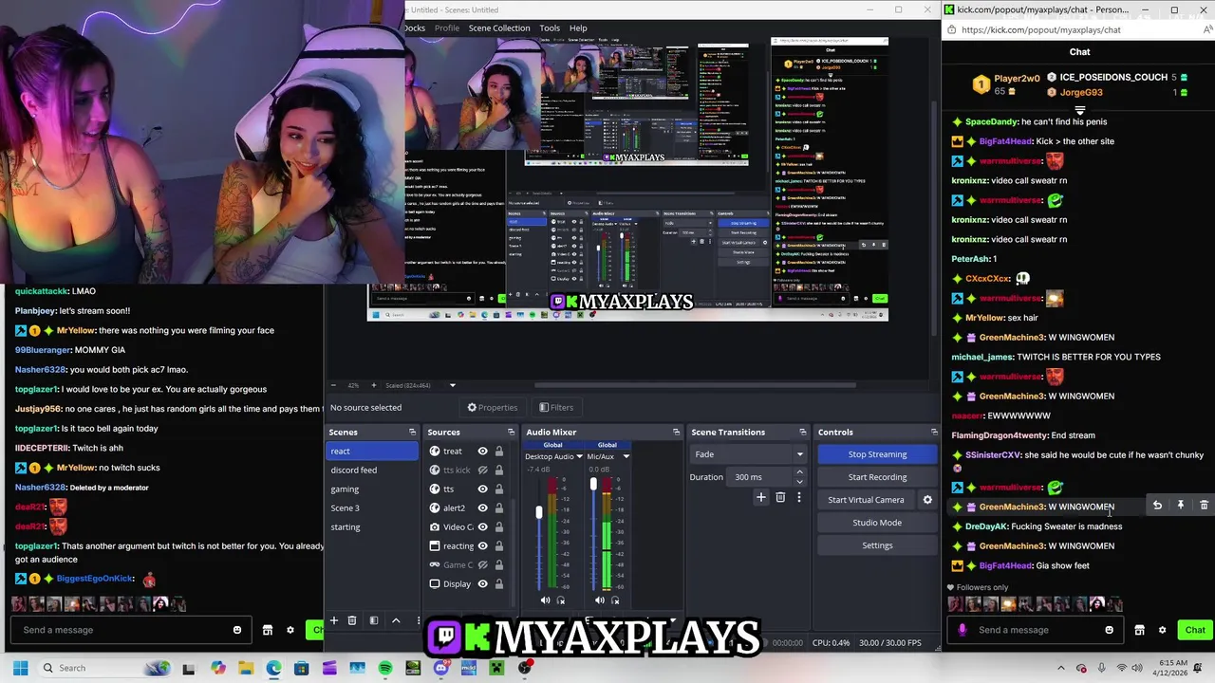
Task: Toggle monitoring headphone icon for Mic/Aux
Action: point(615,600)
